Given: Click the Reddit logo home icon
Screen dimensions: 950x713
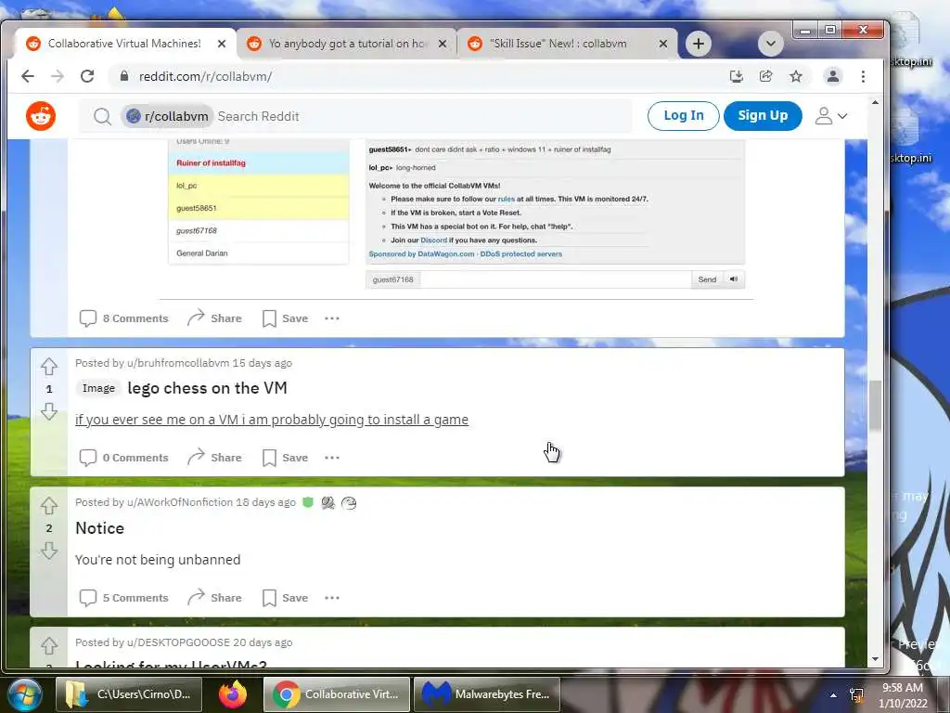Looking at the screenshot, I should [x=41, y=116].
